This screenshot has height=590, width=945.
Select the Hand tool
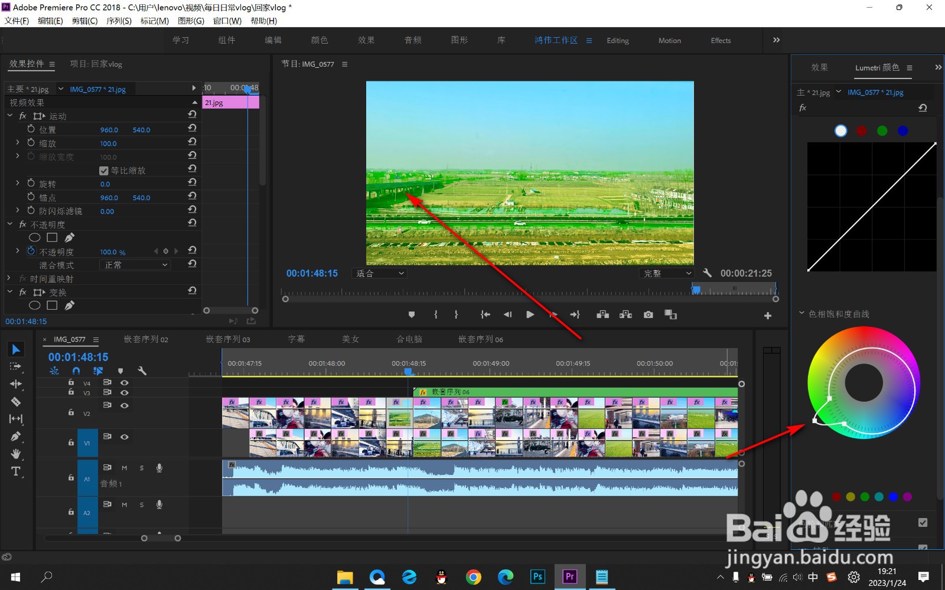16,454
